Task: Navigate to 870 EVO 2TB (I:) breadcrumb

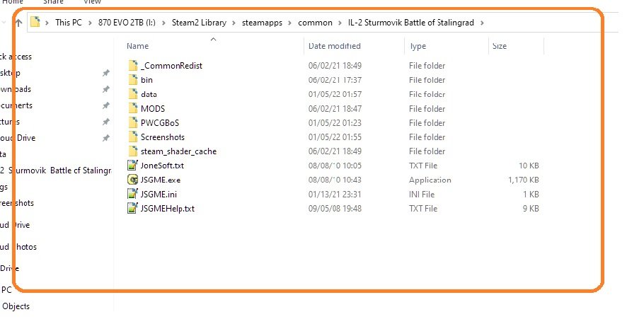Action: [x=127, y=23]
